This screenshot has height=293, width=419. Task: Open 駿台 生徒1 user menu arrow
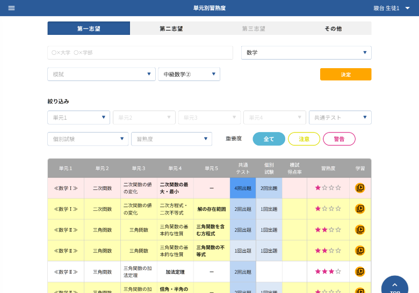tap(407, 8)
